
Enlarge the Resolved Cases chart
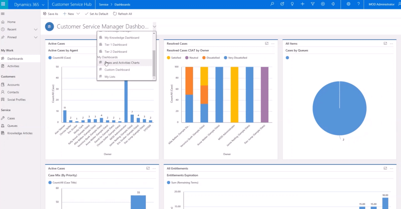[x=266, y=43]
